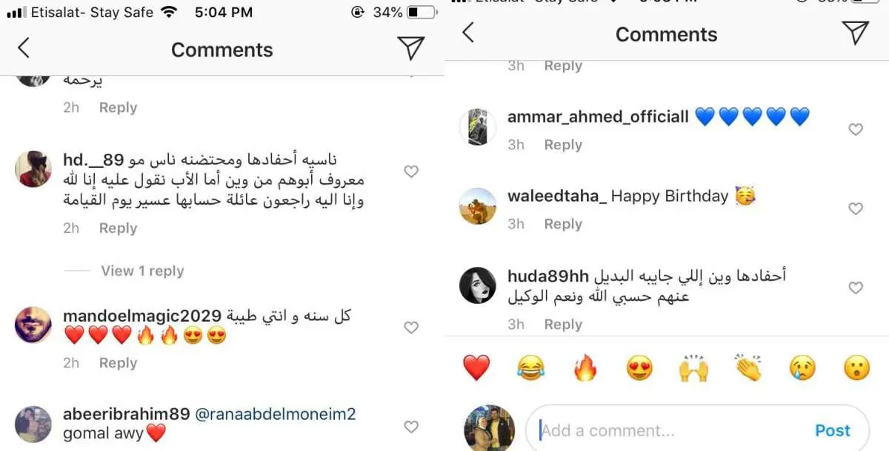Insert the laughing tears emoji
889x451 pixels.
531,367
